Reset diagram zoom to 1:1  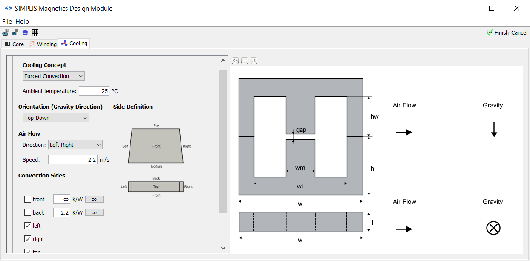(x=254, y=61)
